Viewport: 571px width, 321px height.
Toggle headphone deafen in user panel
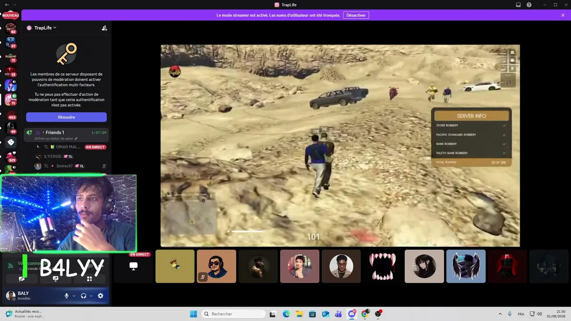pos(83,296)
